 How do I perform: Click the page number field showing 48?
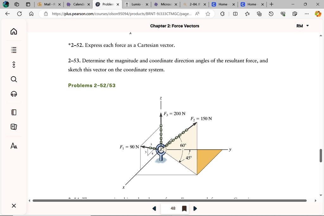173,208
